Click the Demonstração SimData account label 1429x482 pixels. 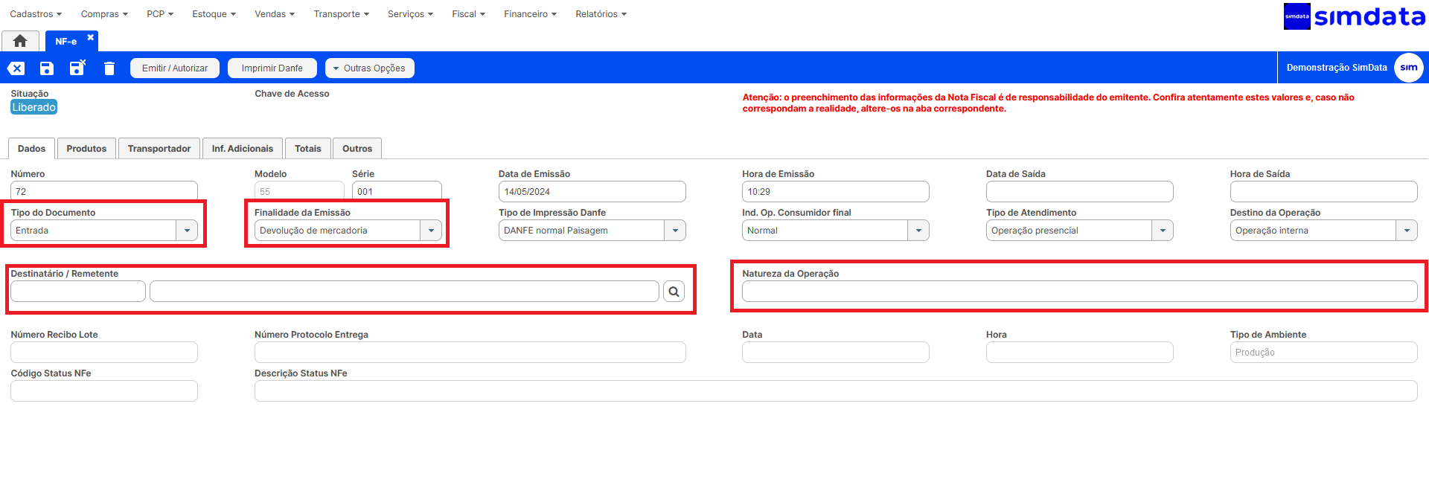1337,68
